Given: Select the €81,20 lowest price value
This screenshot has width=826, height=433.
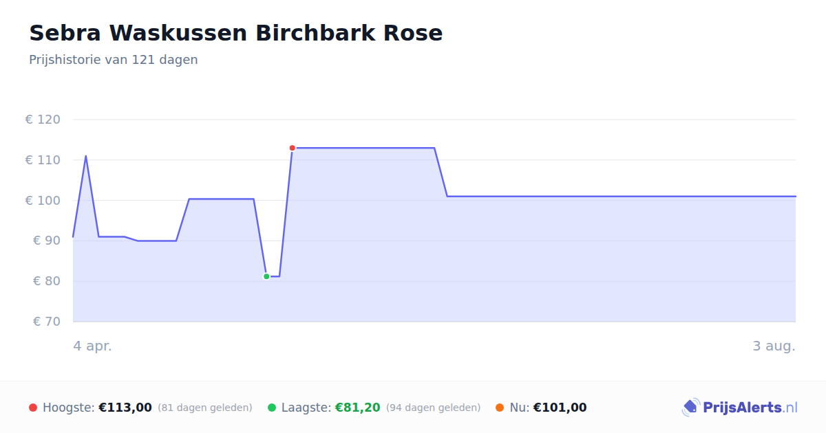Looking at the screenshot, I should (x=357, y=408).
